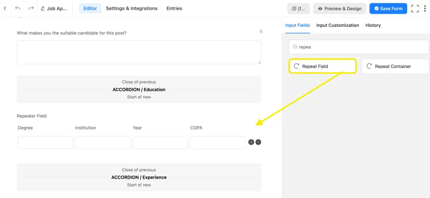Image resolution: width=430 pixels, height=198 pixels.
Task: Remove repeater row with minus icon
Action: (258, 142)
